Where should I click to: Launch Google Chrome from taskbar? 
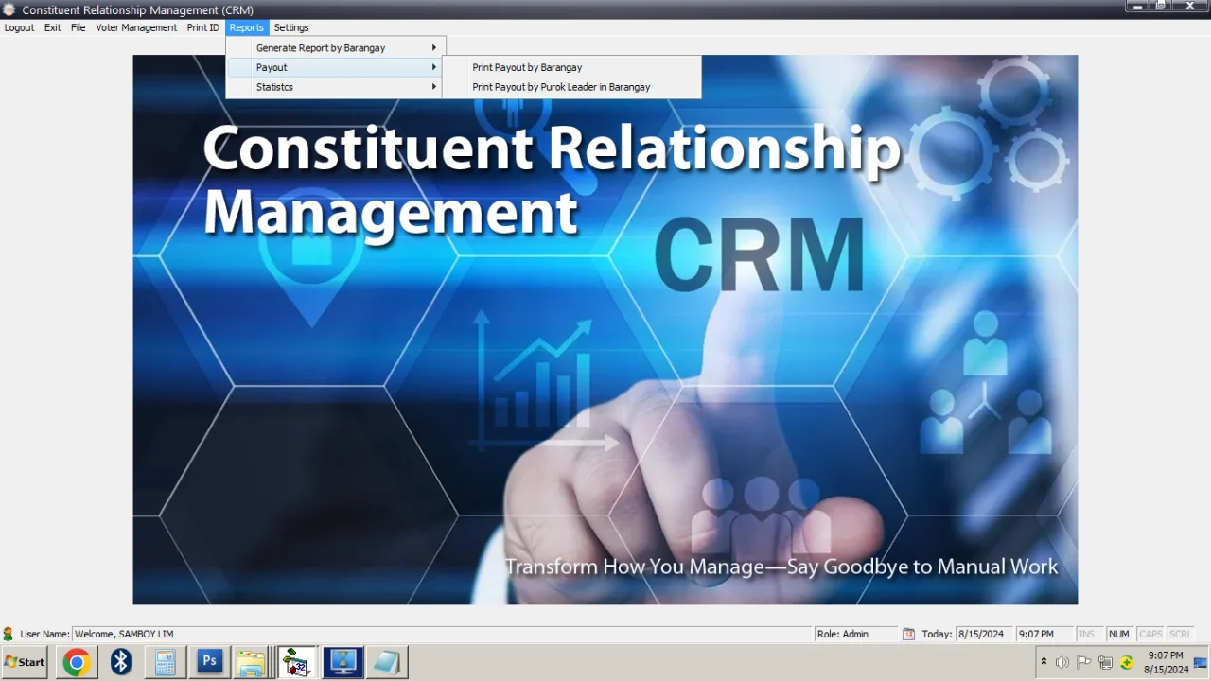point(77,662)
